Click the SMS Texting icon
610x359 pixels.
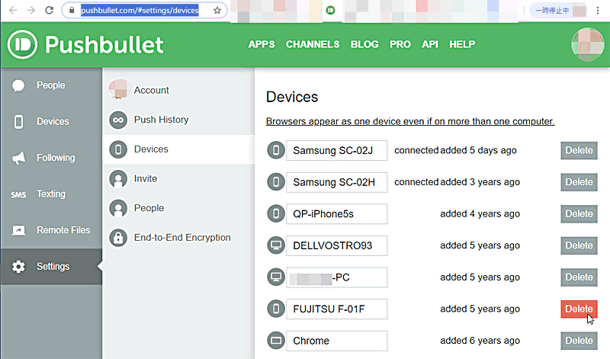[x=18, y=194]
